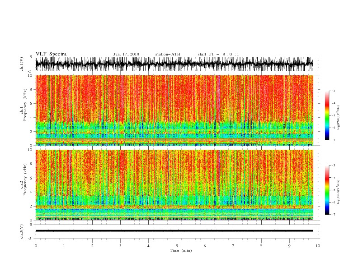
Task: Click the "8" kHz tick on ch.1 spectrogram
Action: pos(31,89)
